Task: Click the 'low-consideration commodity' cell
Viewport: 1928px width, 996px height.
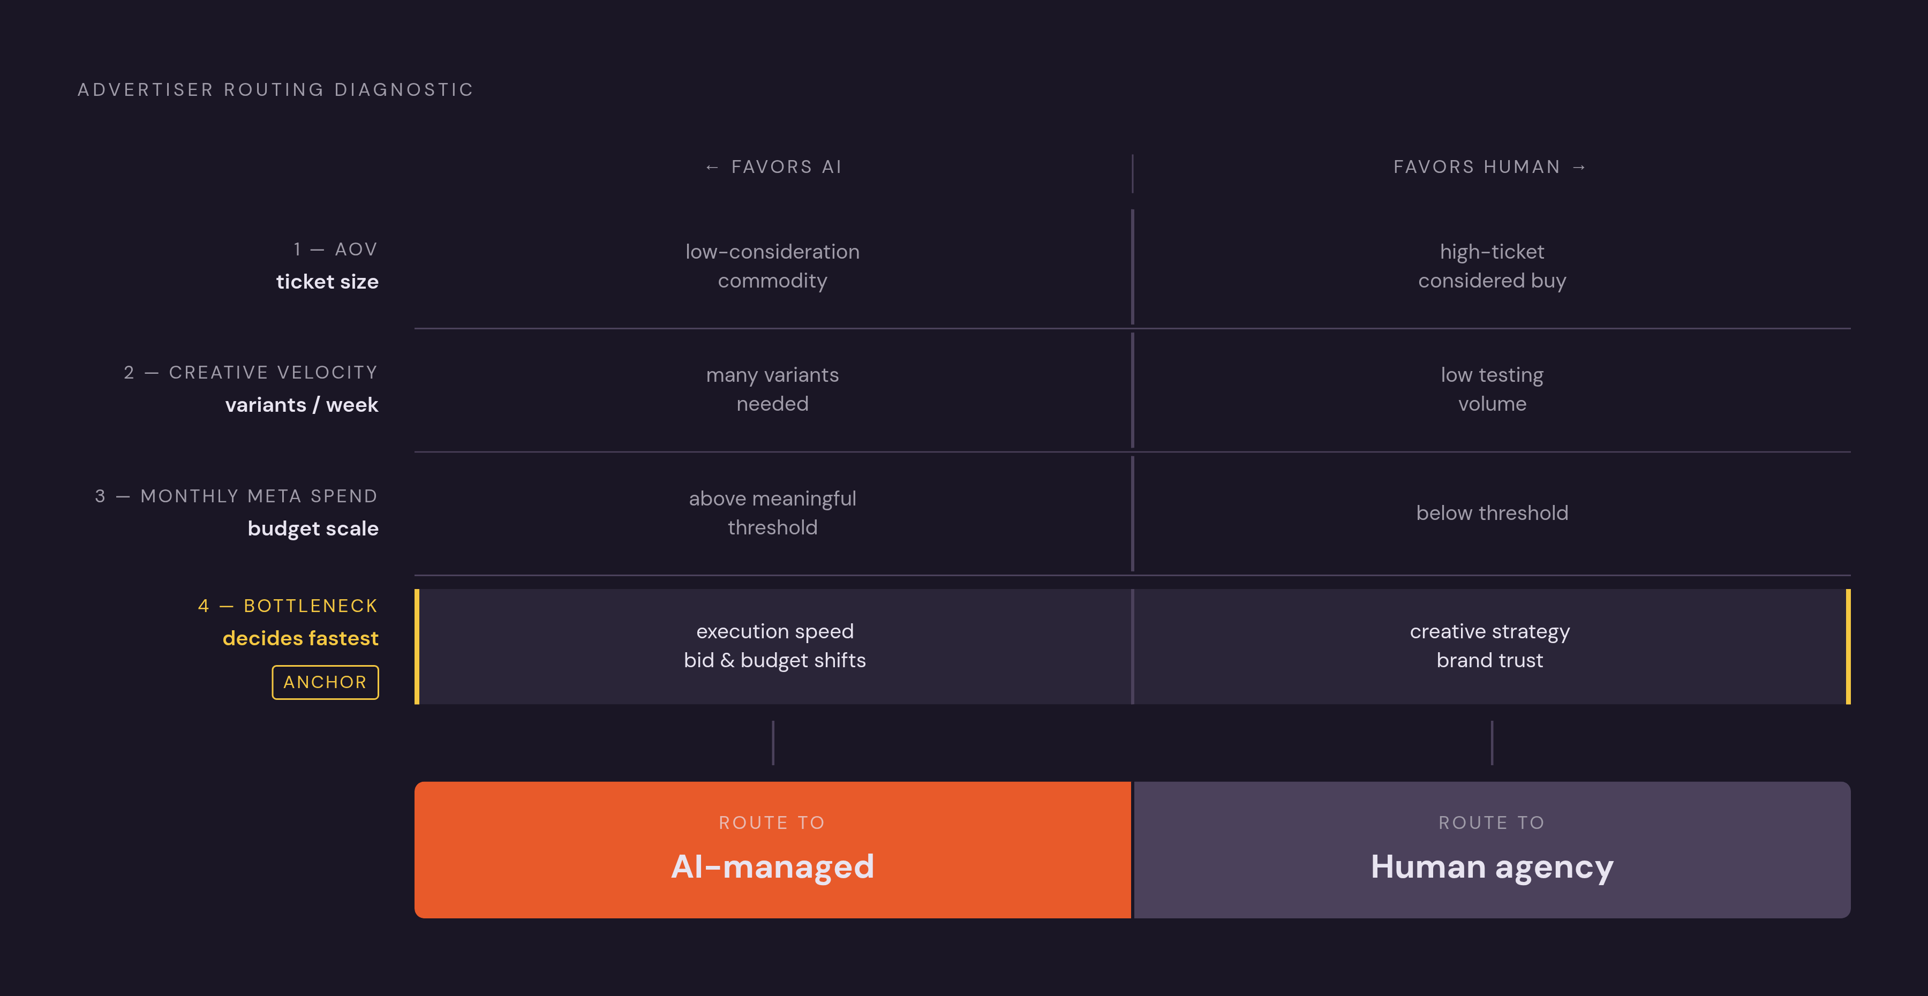Action: (x=772, y=266)
